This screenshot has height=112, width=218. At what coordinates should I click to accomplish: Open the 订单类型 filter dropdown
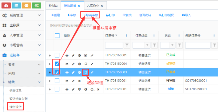(148, 45)
